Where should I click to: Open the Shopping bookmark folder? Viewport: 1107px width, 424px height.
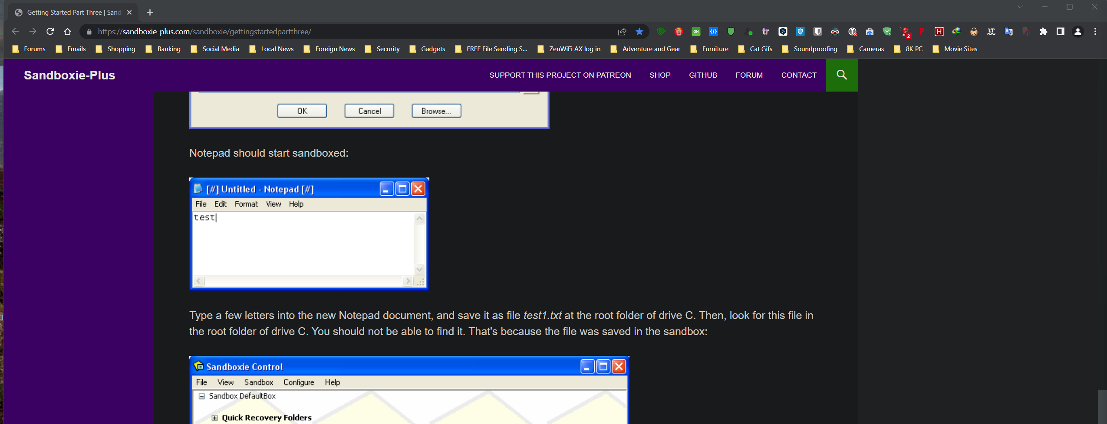pos(116,49)
